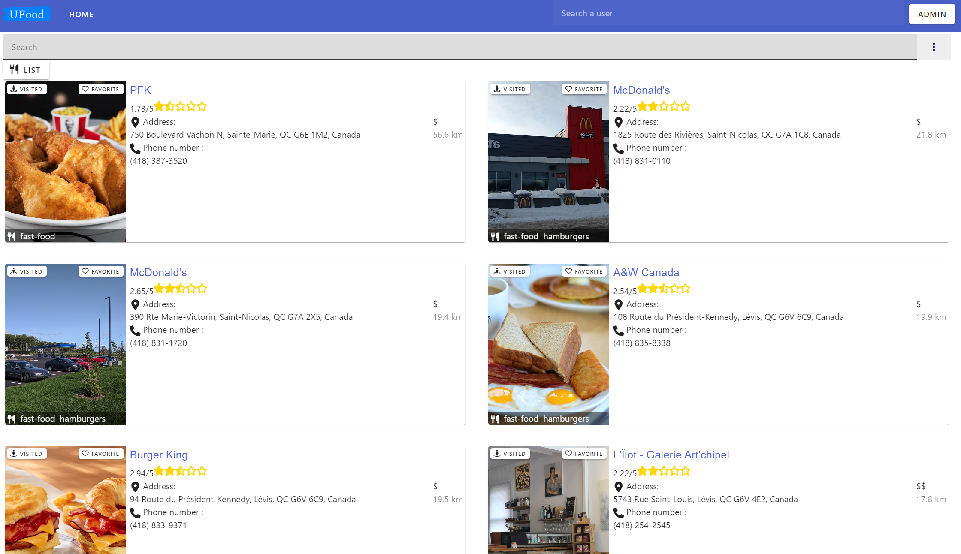
Task: Click the UFood logo
Action: coord(27,14)
